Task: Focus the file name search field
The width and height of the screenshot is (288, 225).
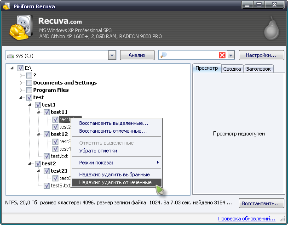Action: click(192, 55)
